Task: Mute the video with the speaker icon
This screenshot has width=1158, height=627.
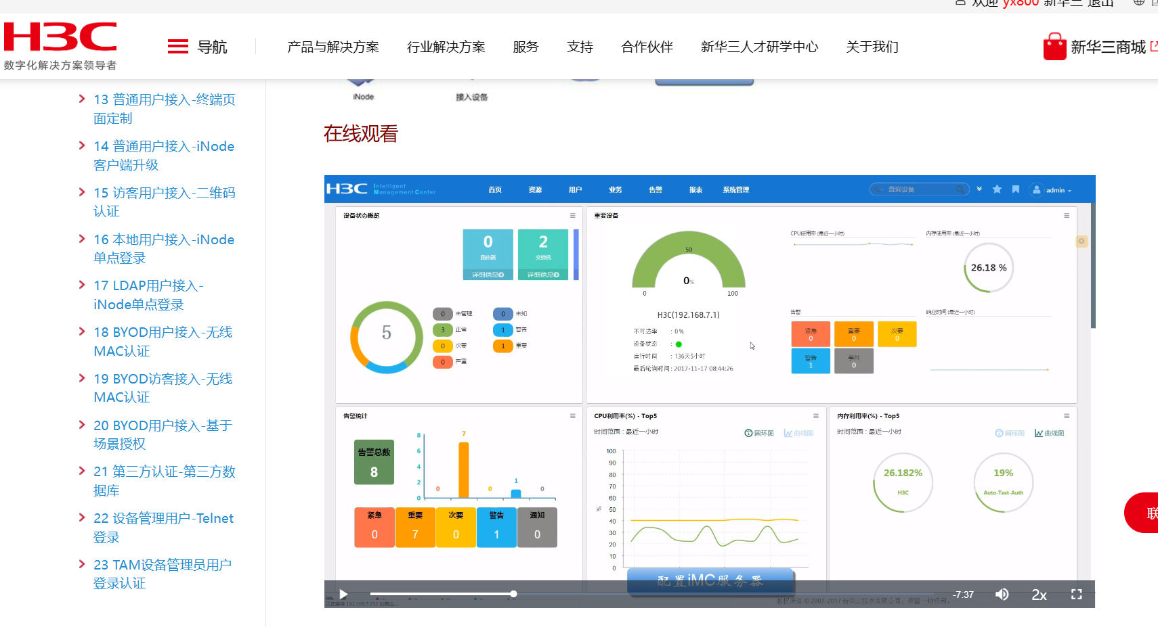Action: [1002, 594]
